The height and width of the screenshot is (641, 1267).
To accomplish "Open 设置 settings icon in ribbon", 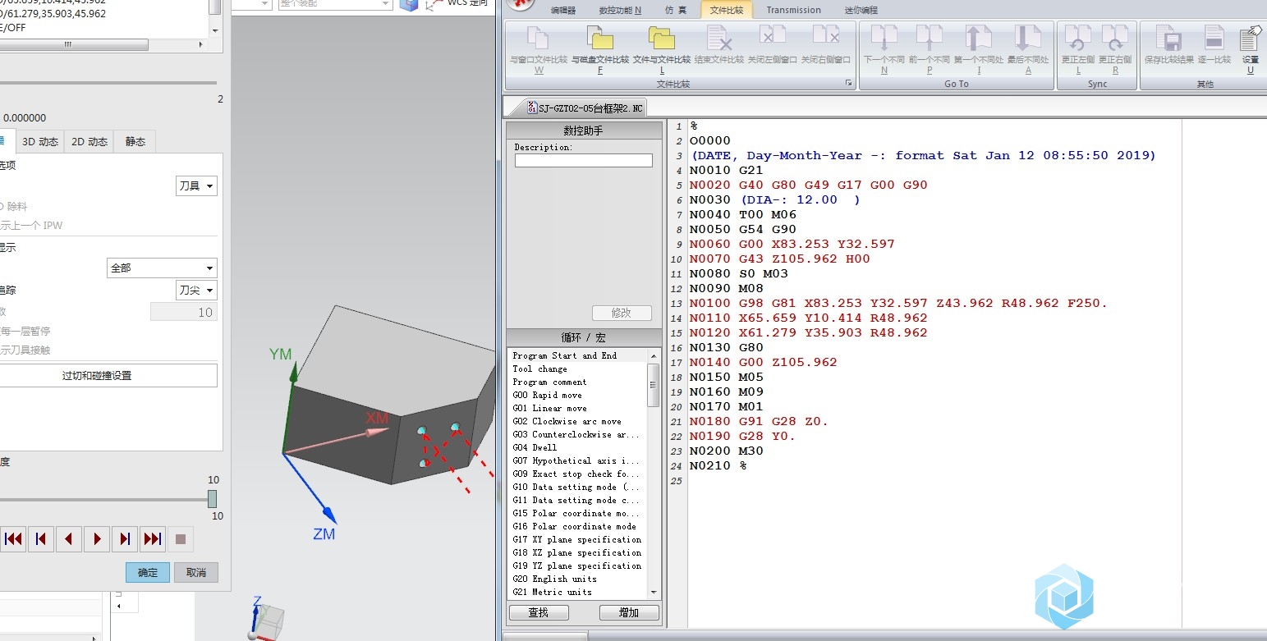I will [x=1250, y=39].
